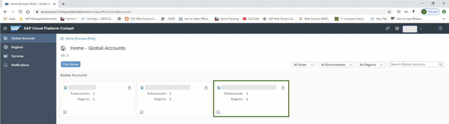Image resolution: width=449 pixels, height=124 pixels.
Task: Show hidden bookmarks with the » overflow arrow
Action: tap(443, 19)
